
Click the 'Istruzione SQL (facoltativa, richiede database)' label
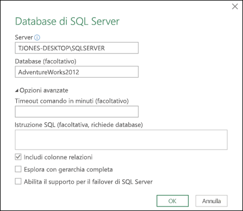coord(79,125)
